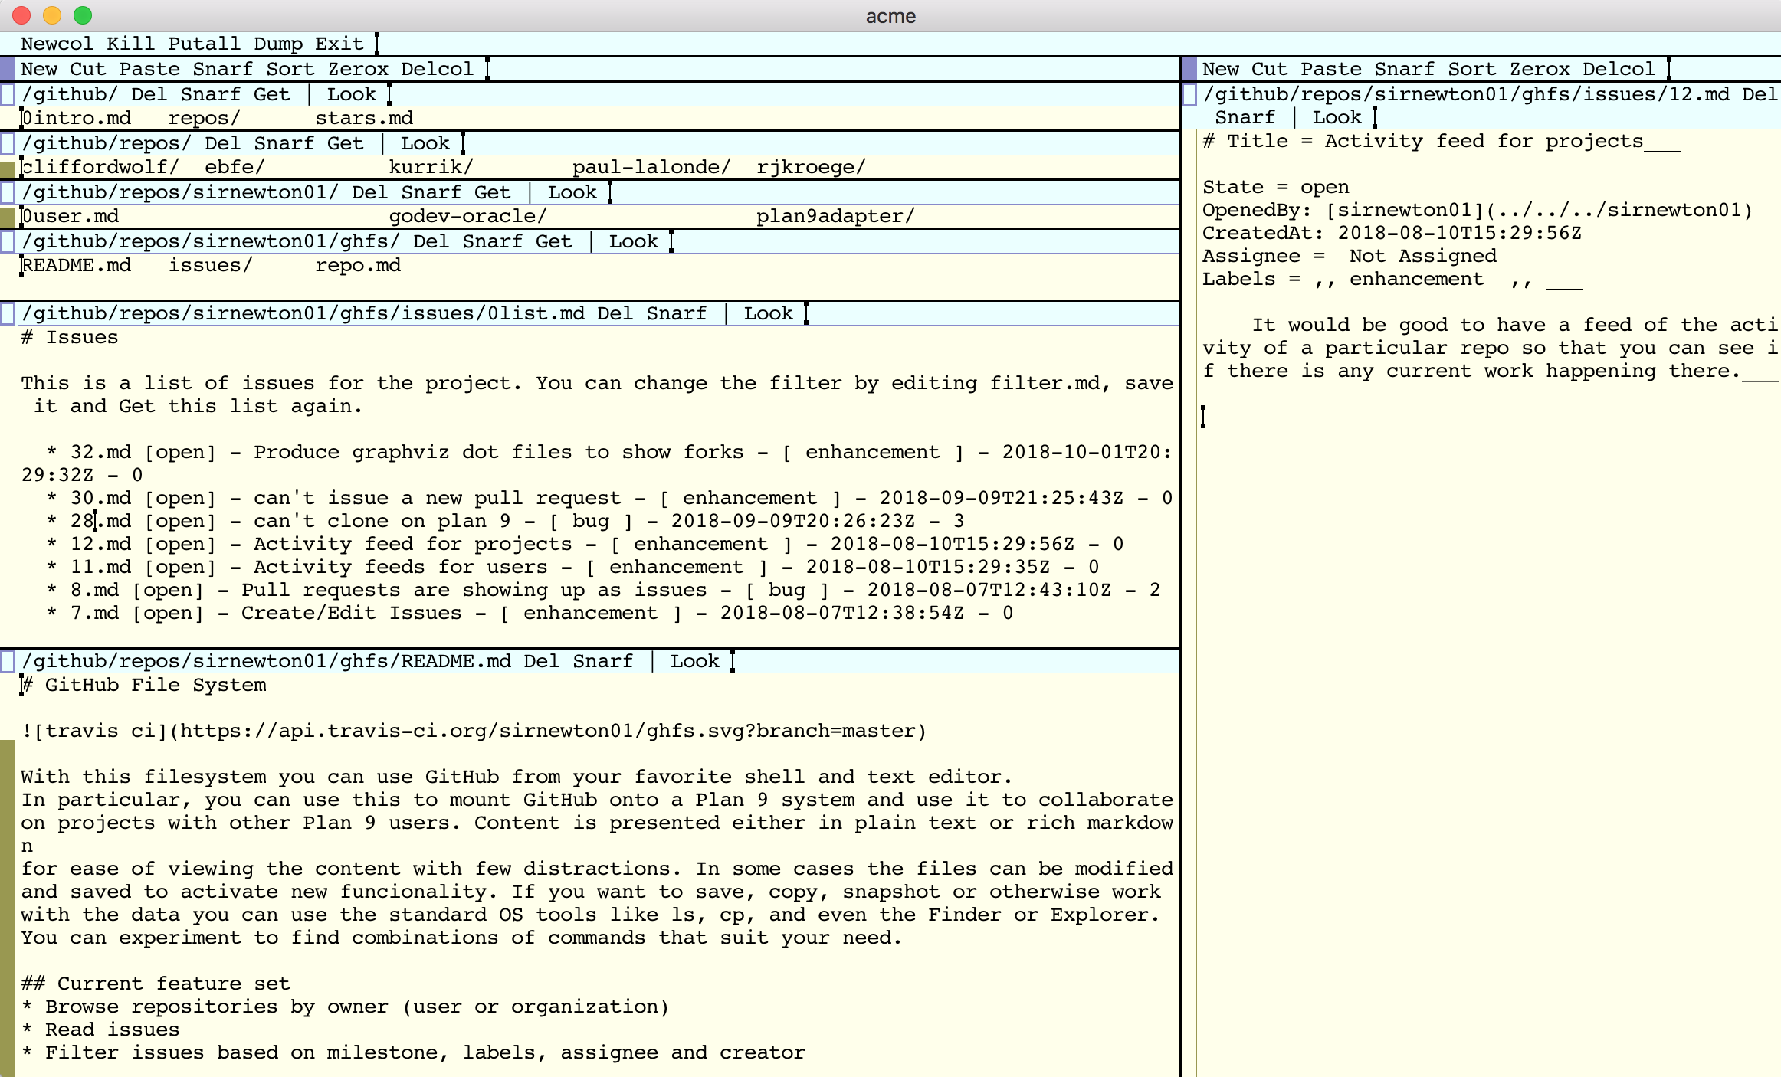Image resolution: width=1781 pixels, height=1077 pixels.
Task: Open the issues/ directory entry
Action: tap(210, 265)
